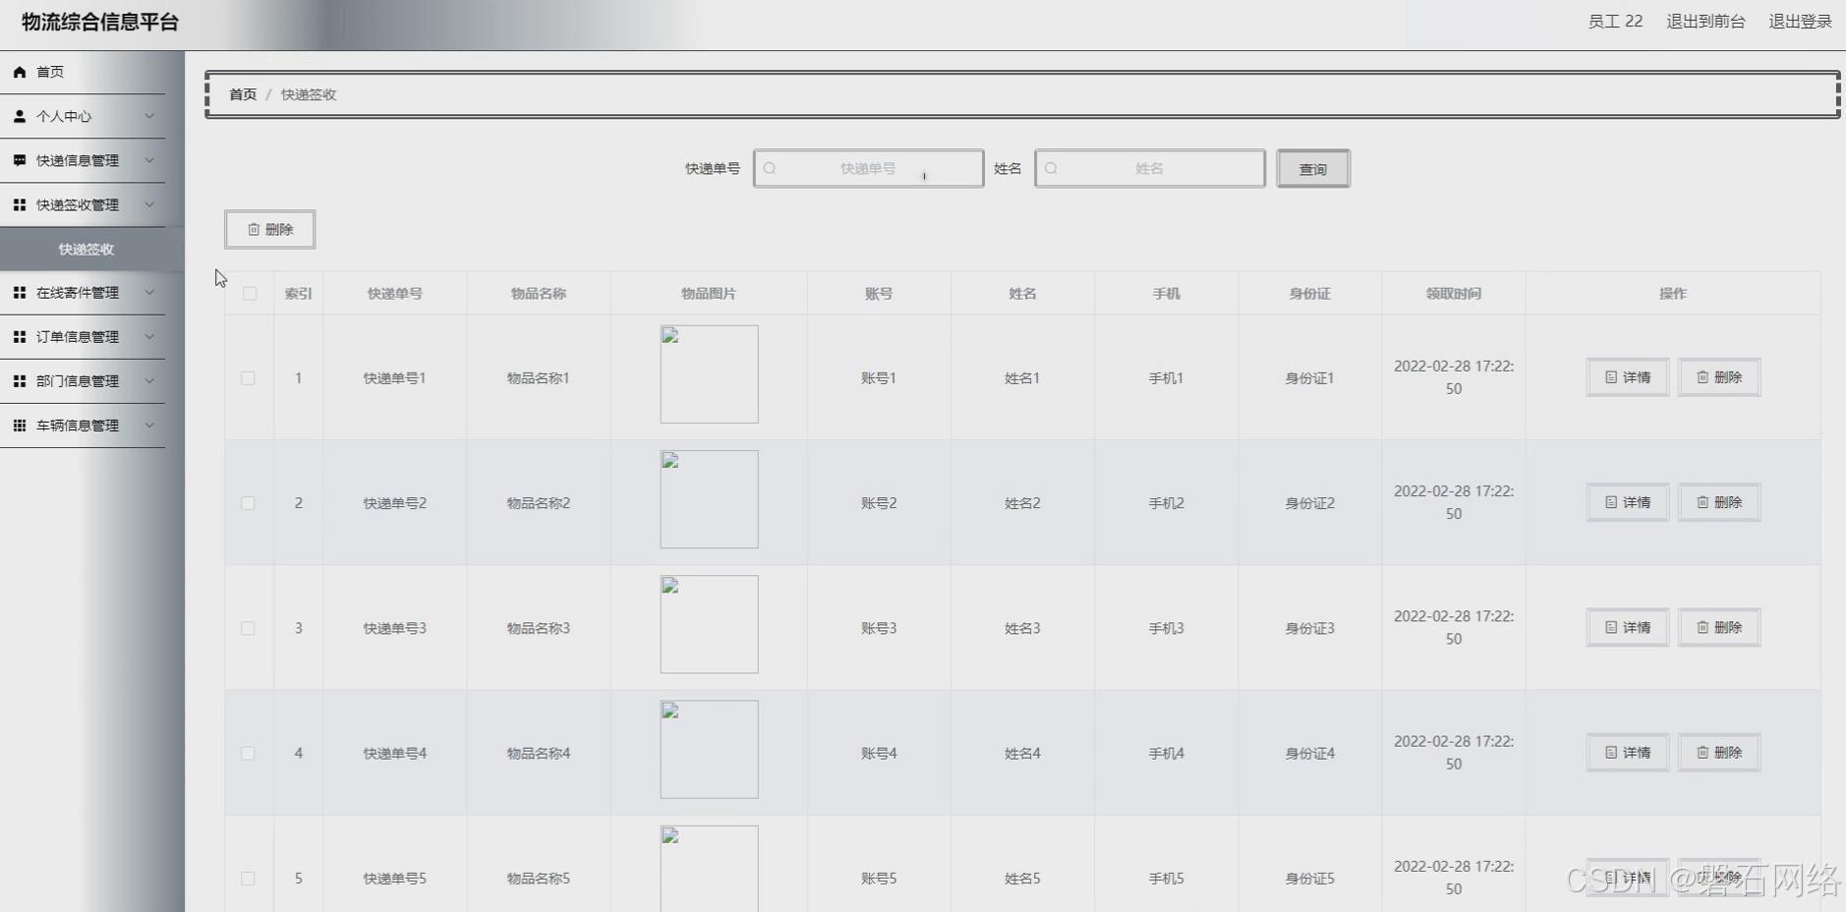The height and width of the screenshot is (912, 1846).
Task: Expand the 快递信息管理 dropdown arrow
Action: 149,159
